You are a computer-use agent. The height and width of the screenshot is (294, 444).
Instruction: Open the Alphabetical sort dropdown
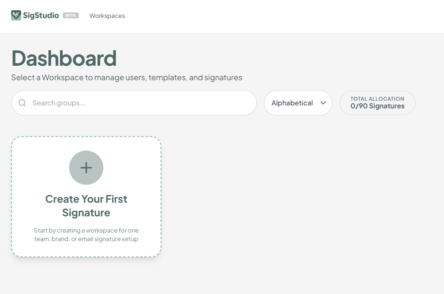click(x=298, y=103)
